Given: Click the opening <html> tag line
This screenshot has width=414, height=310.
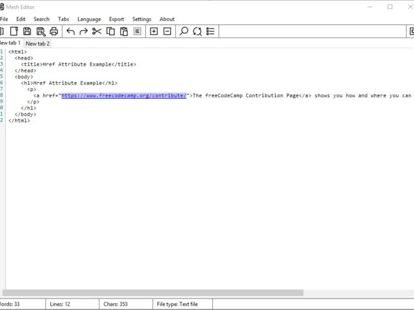Looking at the screenshot, I should click(18, 52).
